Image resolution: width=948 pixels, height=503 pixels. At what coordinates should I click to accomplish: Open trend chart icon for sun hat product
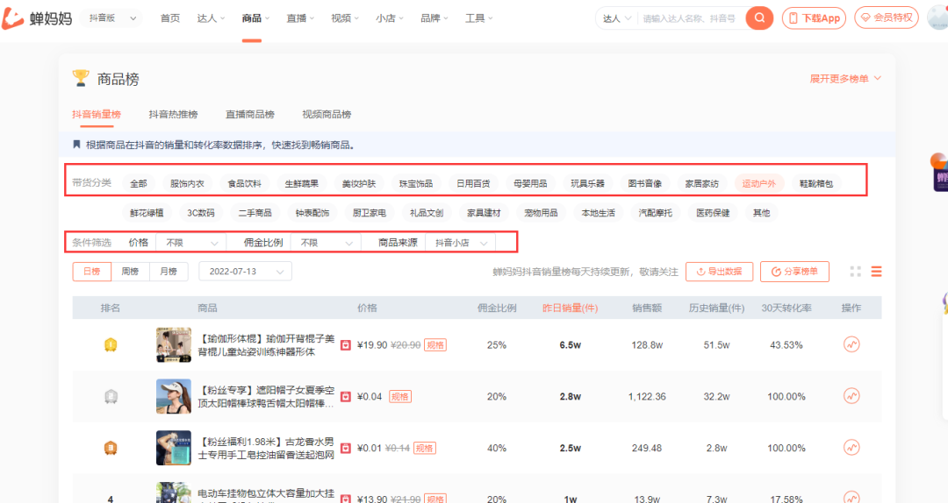[851, 396]
